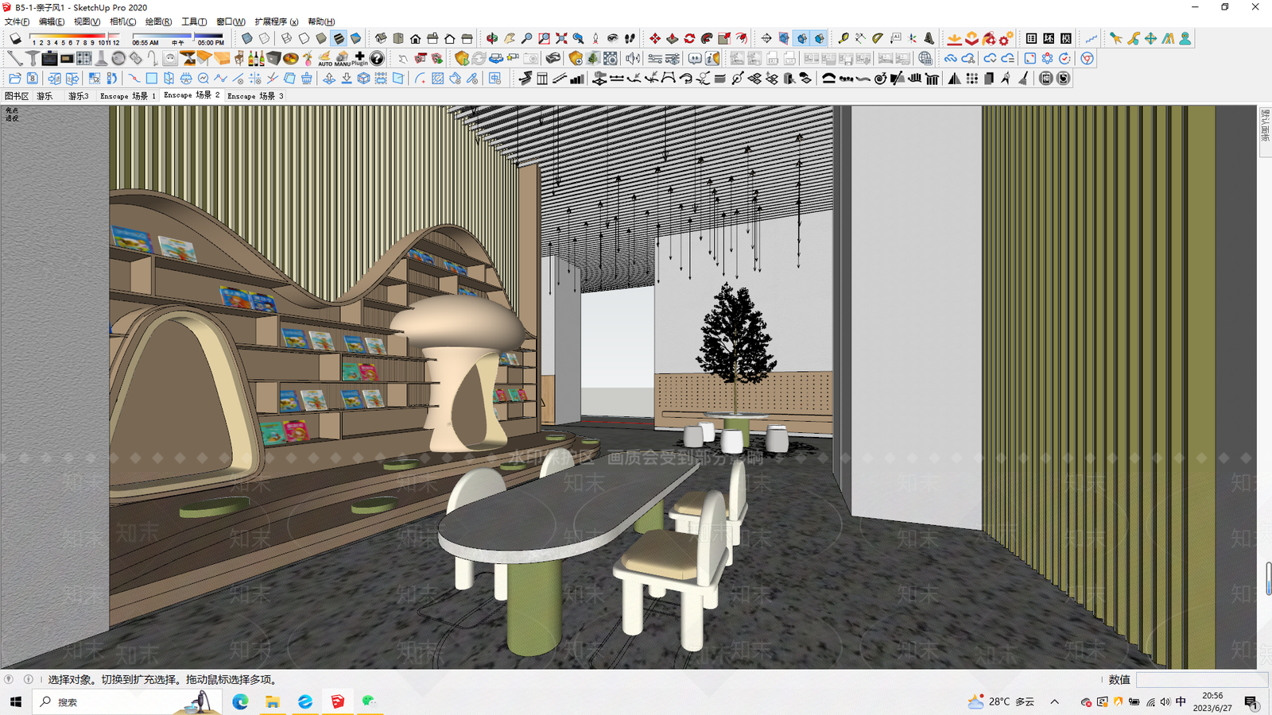Viewport: 1272px width, 715px height.
Task: Select the 游乐3 scene tab
Action: 79,96
